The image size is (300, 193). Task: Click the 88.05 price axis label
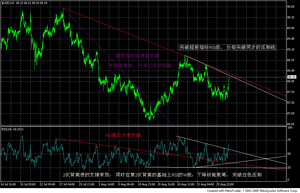[291, 81]
